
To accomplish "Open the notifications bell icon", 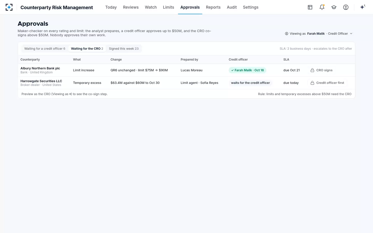I will click(x=322, y=7).
